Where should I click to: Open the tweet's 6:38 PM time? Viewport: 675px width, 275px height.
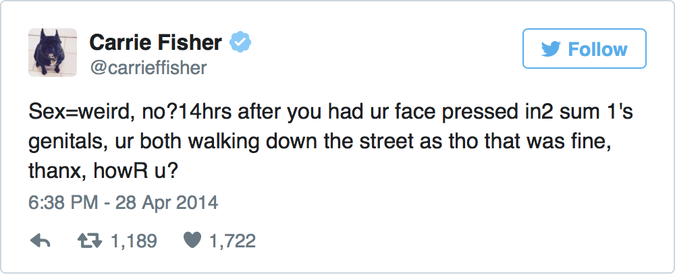(x=62, y=202)
